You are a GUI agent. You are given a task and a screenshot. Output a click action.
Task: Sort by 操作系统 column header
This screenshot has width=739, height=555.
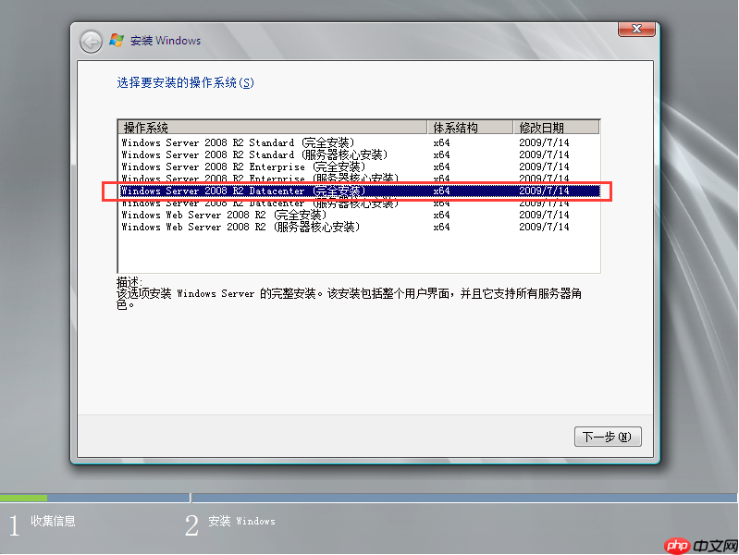[273, 128]
